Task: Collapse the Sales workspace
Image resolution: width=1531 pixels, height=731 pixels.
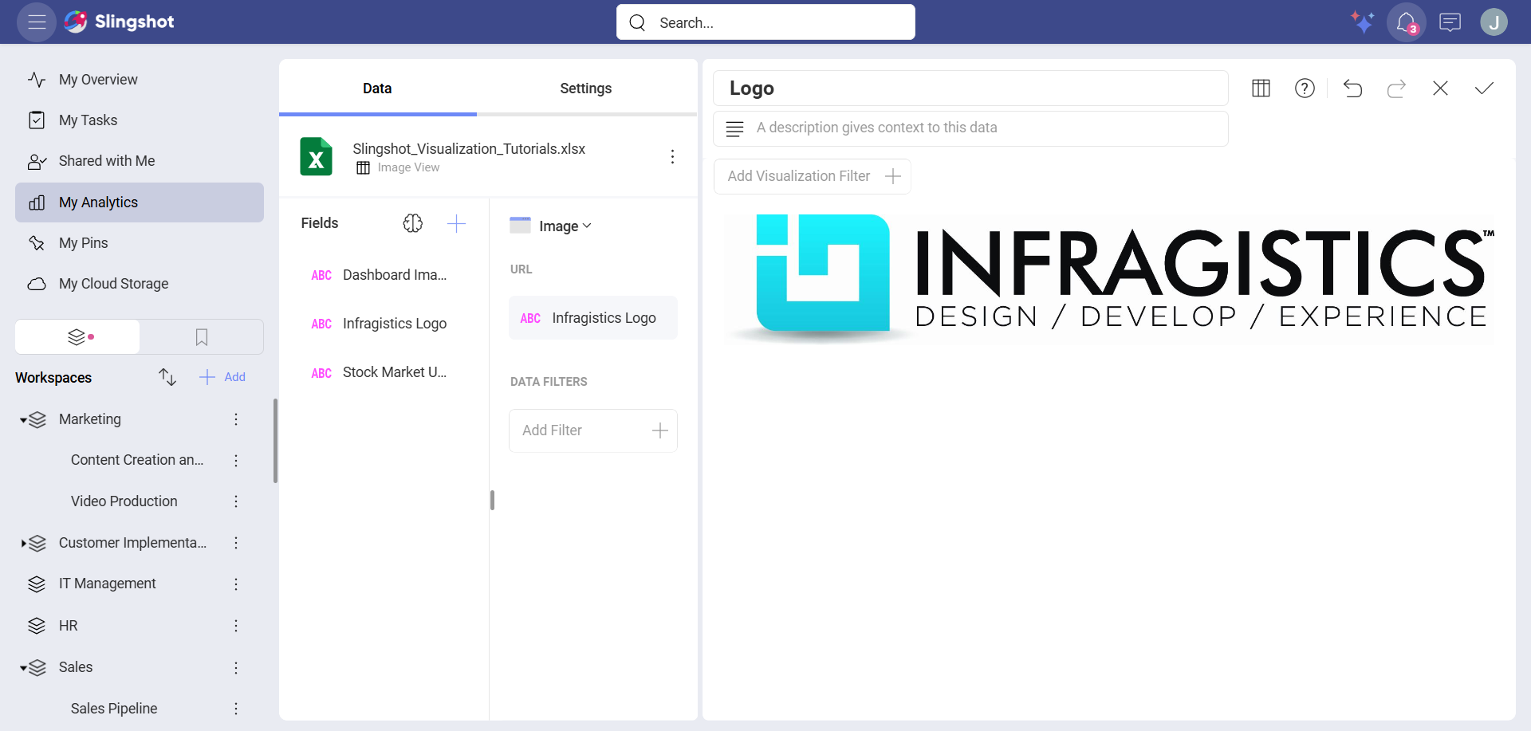Action: [x=23, y=668]
